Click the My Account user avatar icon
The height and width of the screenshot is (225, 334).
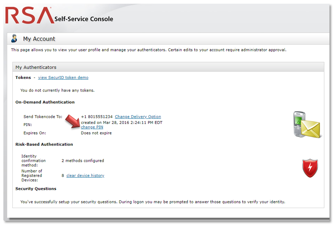tap(14, 38)
